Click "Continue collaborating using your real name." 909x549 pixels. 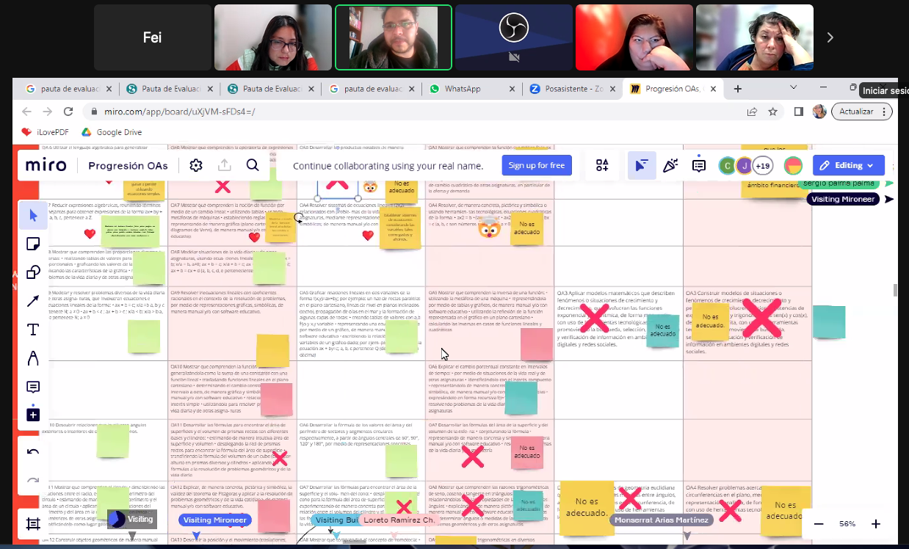point(388,165)
